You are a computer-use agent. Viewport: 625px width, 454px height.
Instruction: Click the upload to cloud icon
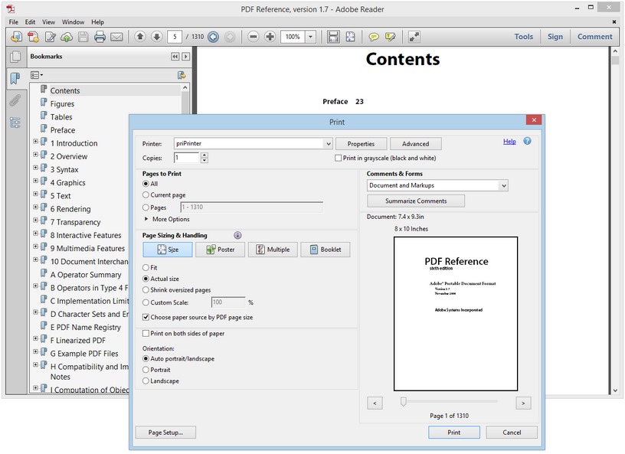pos(67,37)
